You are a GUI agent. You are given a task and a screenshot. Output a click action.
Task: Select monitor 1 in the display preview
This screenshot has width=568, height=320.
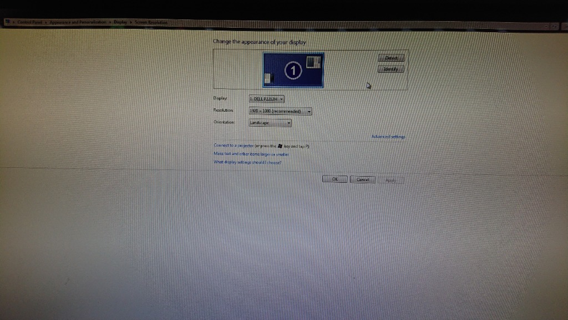[x=293, y=68]
